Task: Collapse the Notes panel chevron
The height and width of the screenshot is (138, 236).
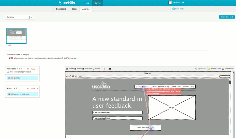Action: pyautogui.click(x=37, y=89)
